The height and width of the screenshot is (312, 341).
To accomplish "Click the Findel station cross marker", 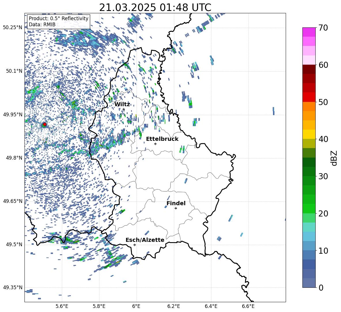I will [x=176, y=208].
